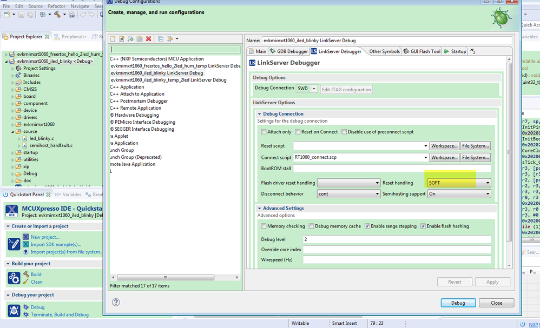Uncheck Enable flash hashing
540x328 pixels.
[423, 226]
